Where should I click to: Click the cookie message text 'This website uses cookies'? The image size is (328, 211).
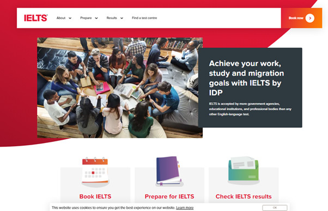pyautogui.click(x=113, y=208)
